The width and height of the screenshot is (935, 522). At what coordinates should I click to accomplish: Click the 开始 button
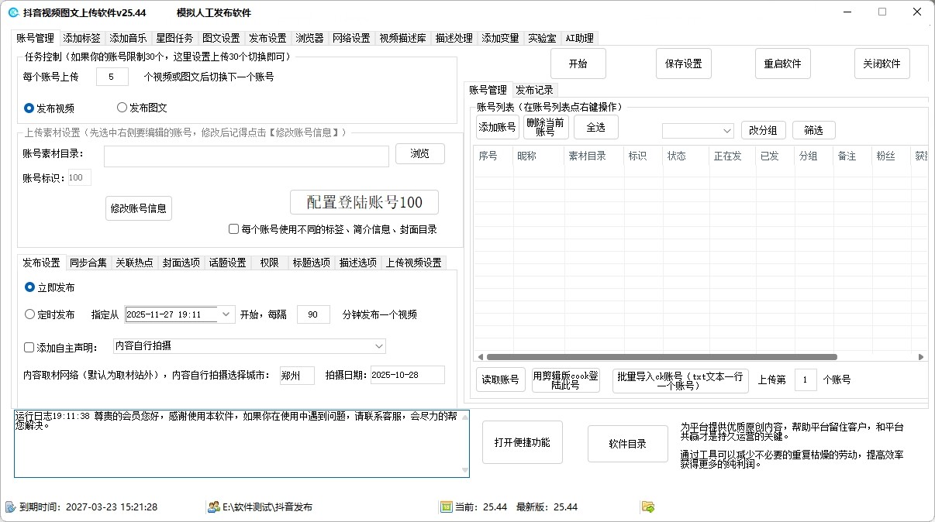click(578, 64)
